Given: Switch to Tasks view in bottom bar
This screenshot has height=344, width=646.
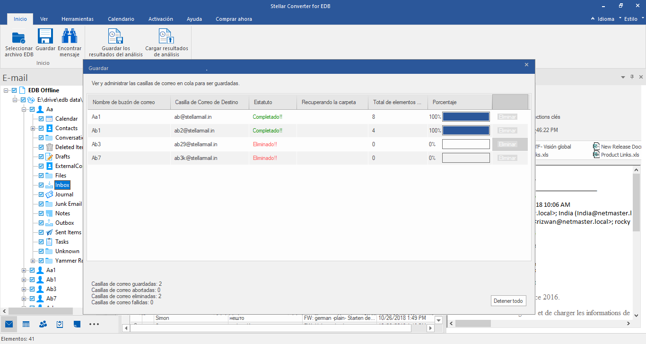Looking at the screenshot, I should click(x=60, y=324).
